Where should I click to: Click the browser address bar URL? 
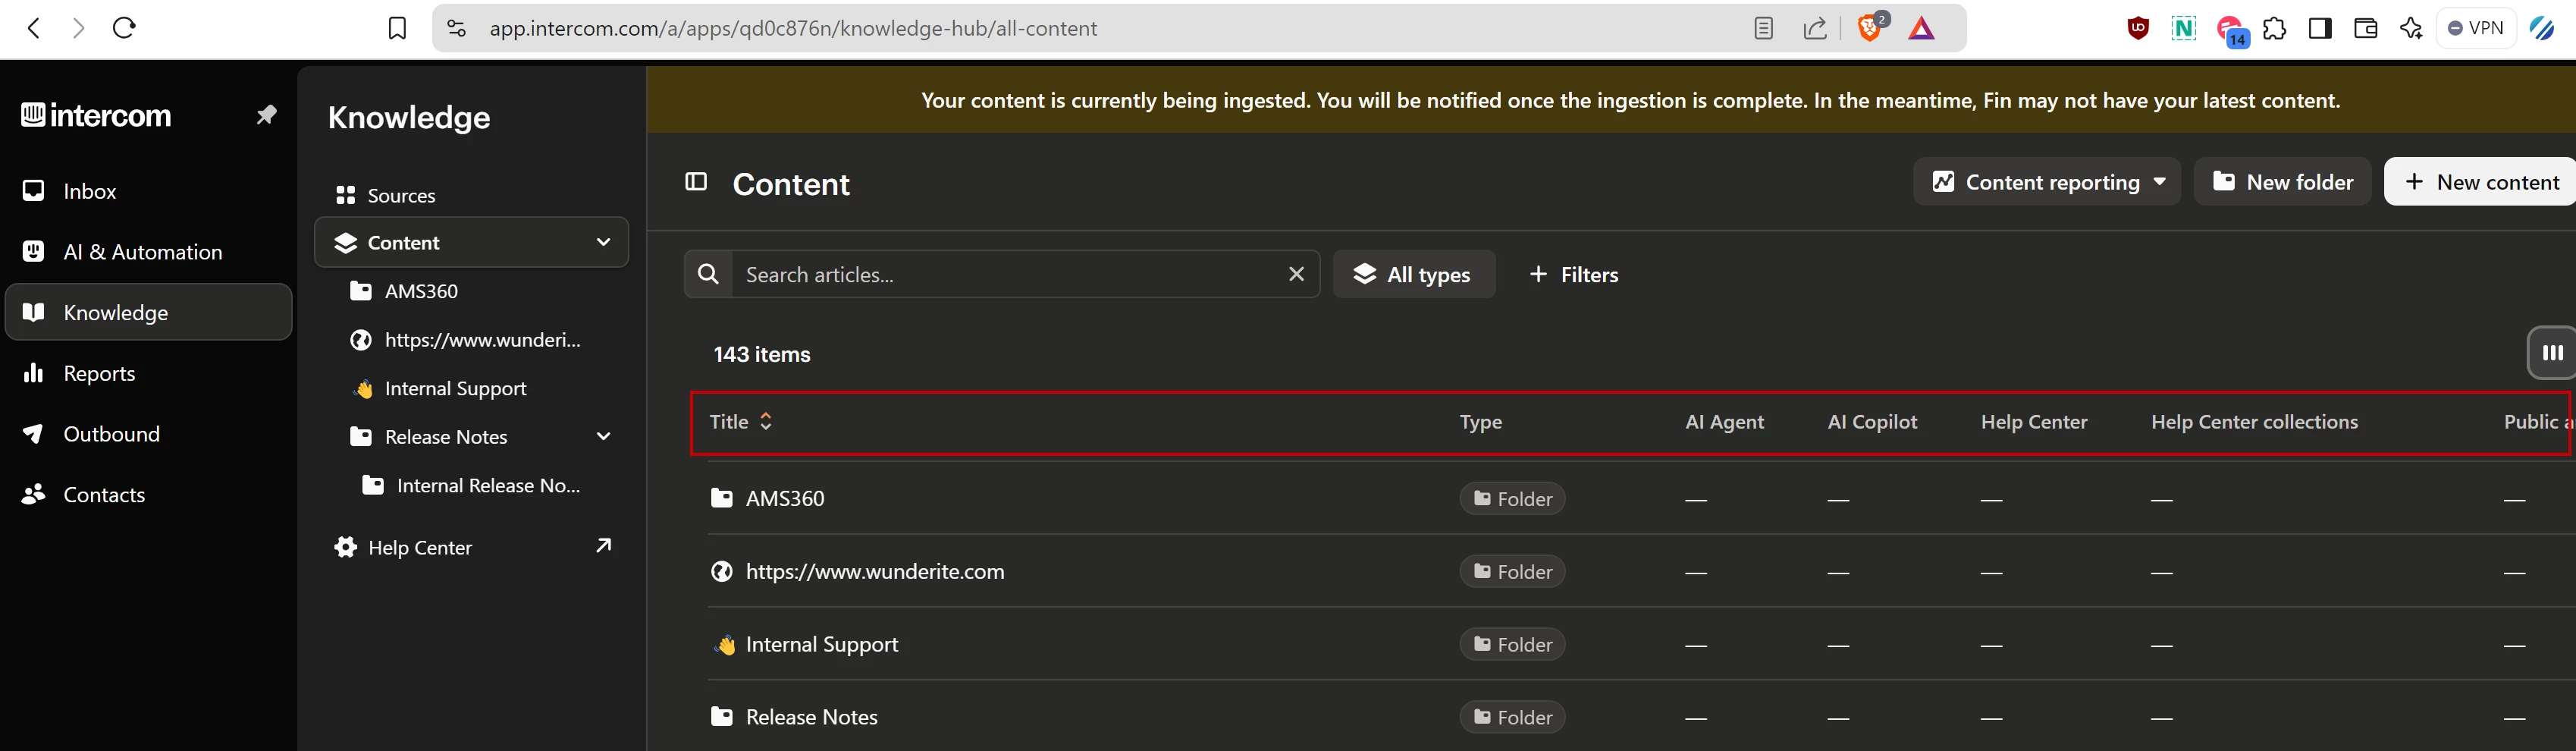(x=793, y=28)
